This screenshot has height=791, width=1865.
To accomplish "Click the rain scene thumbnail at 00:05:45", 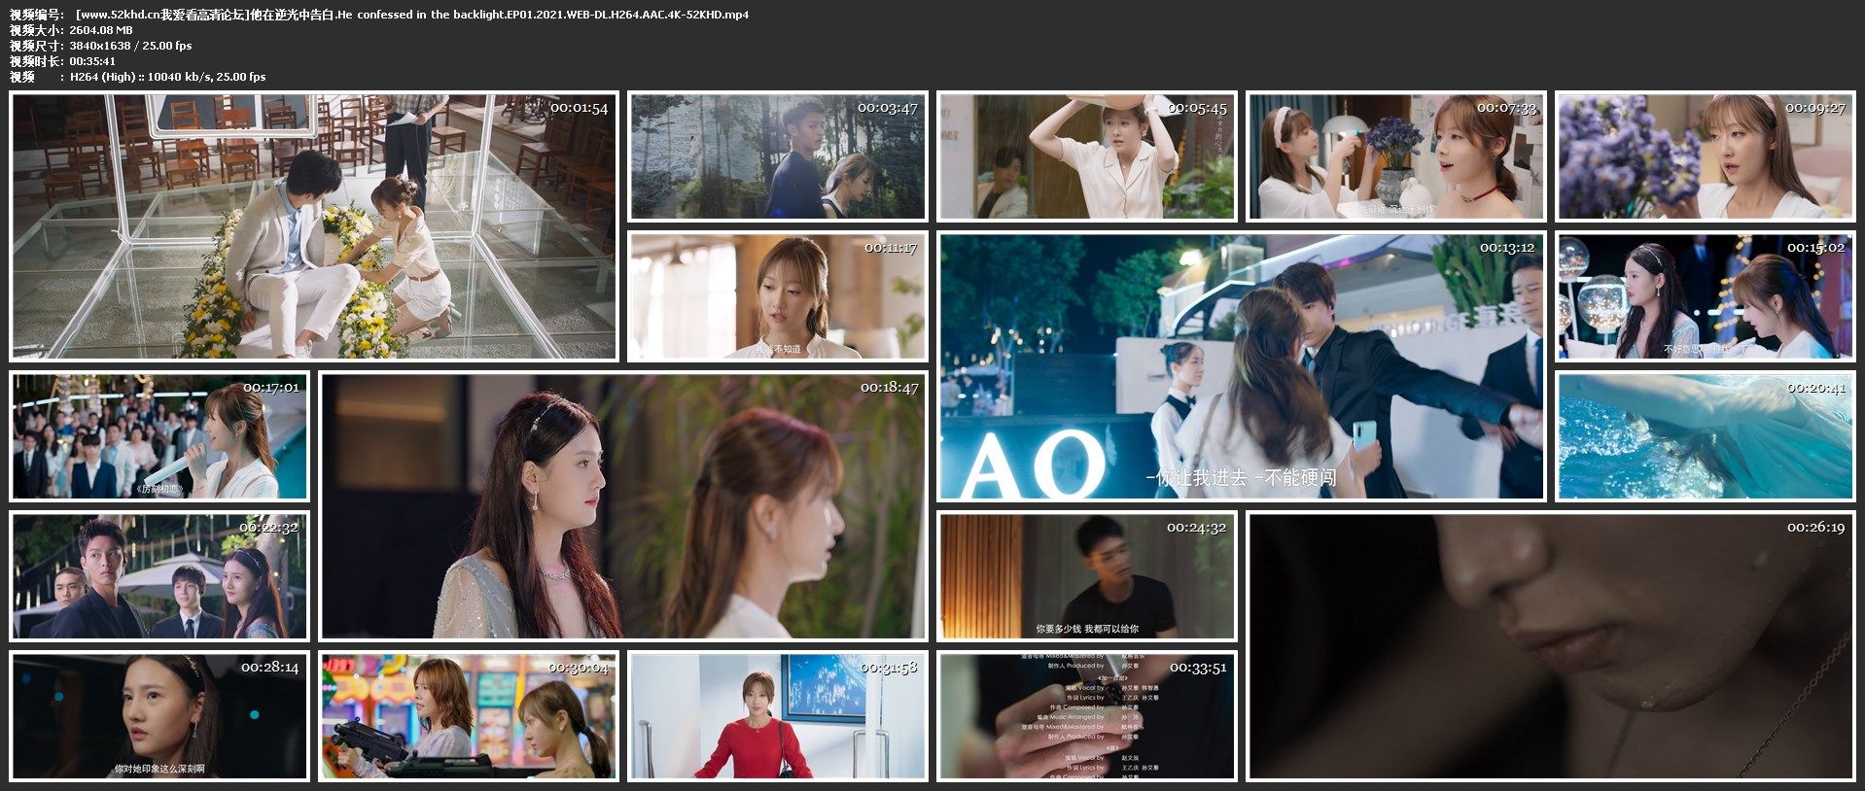I will coord(1086,156).
